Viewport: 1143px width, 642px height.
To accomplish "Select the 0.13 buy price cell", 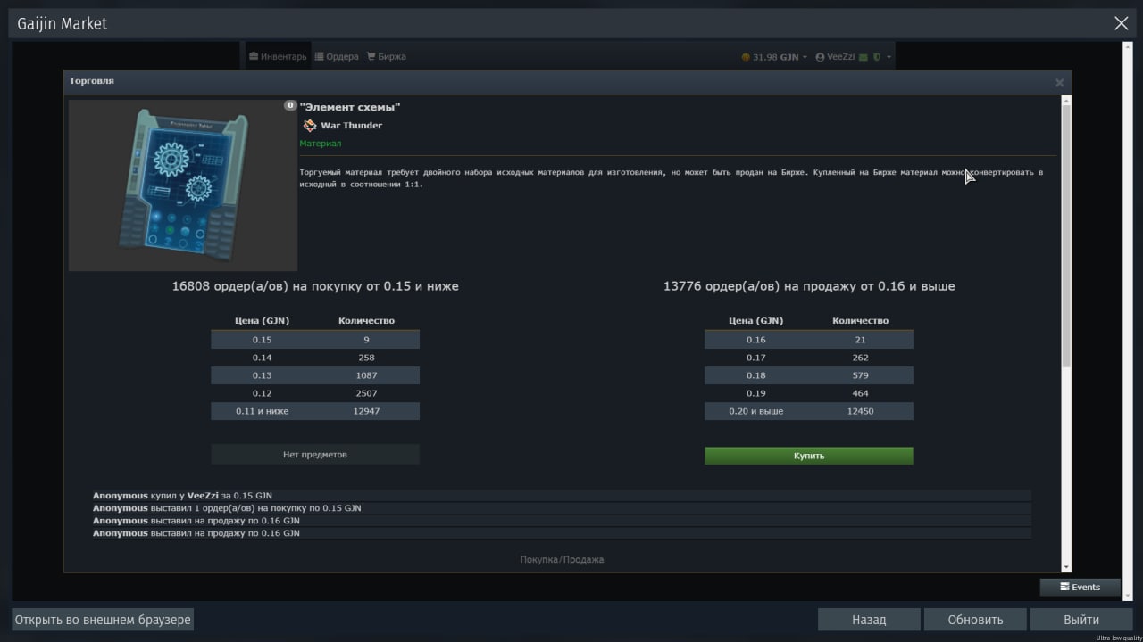I will (262, 375).
